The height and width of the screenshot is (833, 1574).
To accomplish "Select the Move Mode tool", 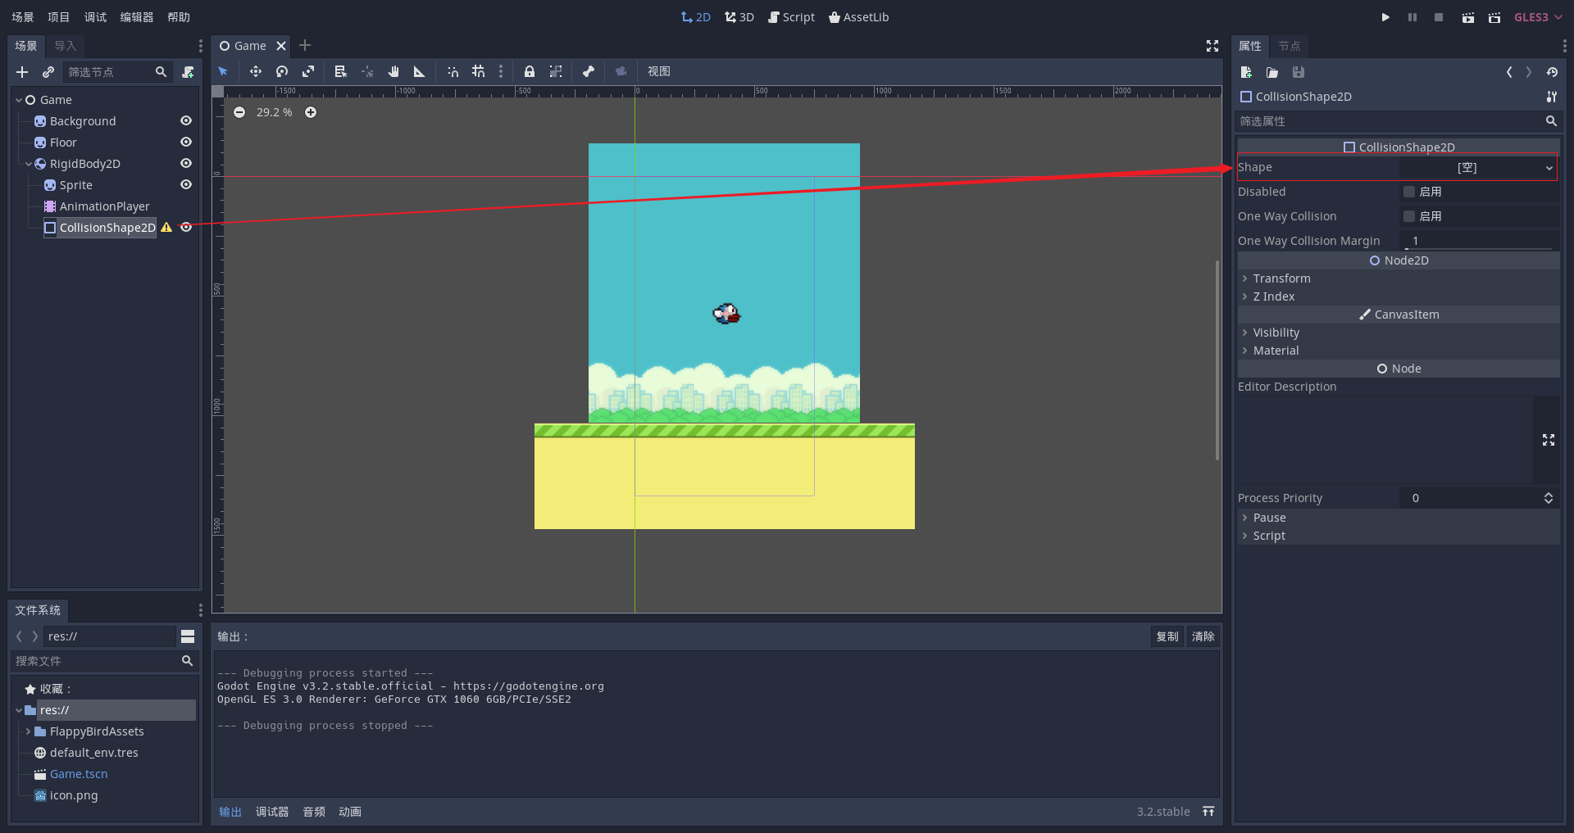I will coord(256,71).
